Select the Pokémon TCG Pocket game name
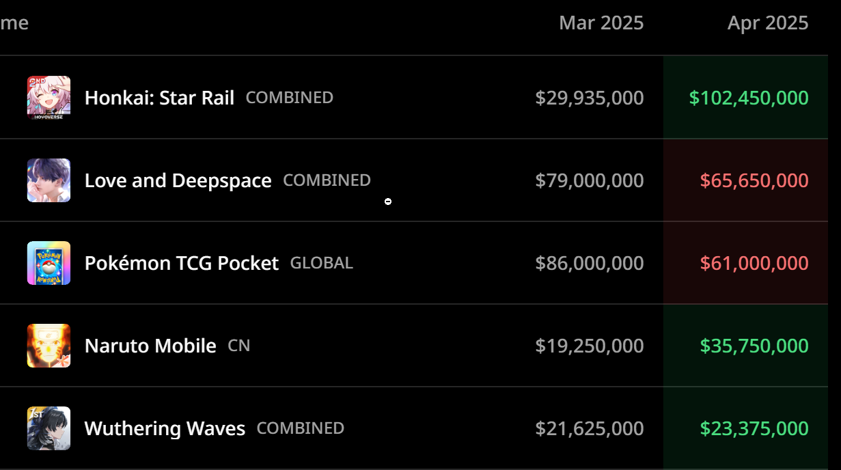 pos(182,263)
